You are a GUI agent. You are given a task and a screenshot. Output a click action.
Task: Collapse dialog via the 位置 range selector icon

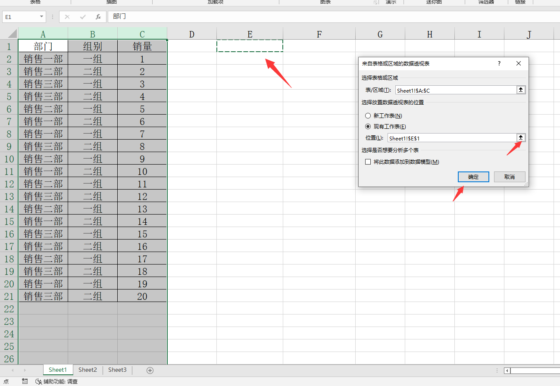tap(521, 137)
